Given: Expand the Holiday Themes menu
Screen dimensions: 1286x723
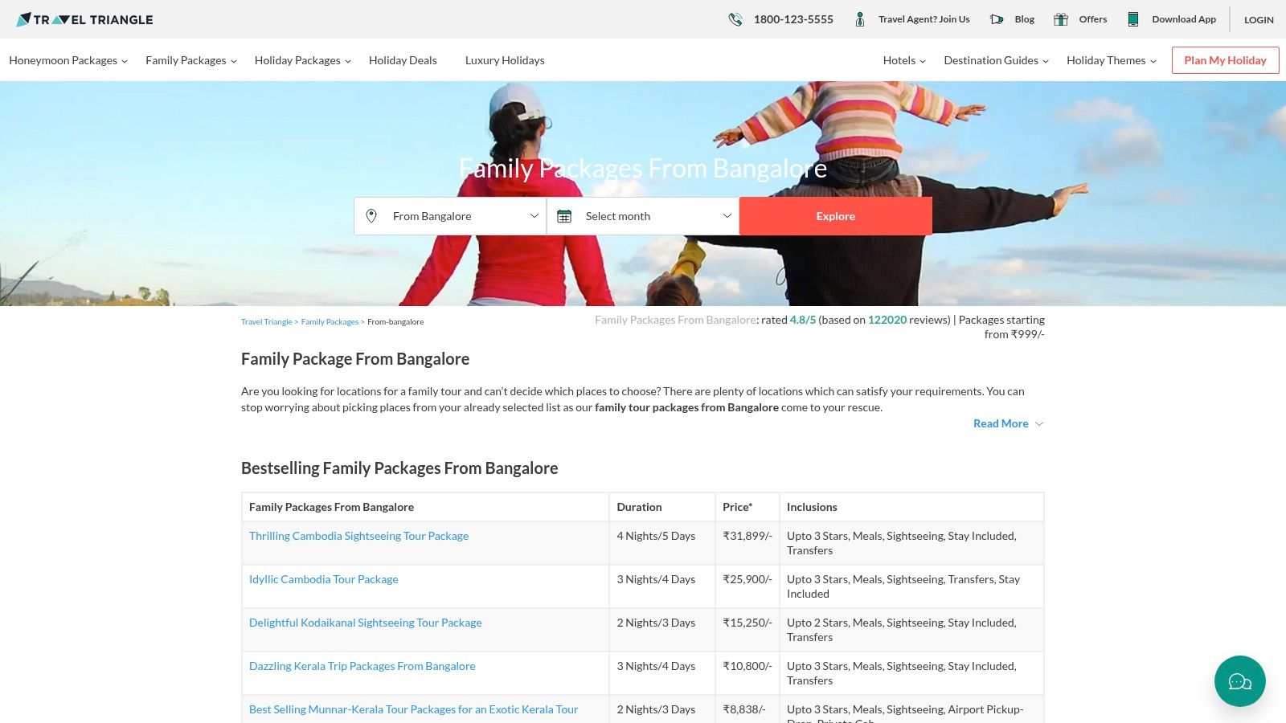Looking at the screenshot, I should point(1106,60).
